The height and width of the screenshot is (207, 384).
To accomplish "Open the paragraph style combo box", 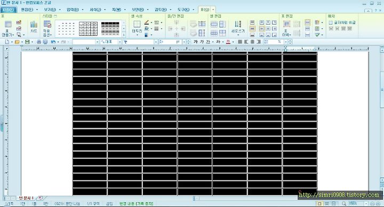I will [x=85, y=42].
